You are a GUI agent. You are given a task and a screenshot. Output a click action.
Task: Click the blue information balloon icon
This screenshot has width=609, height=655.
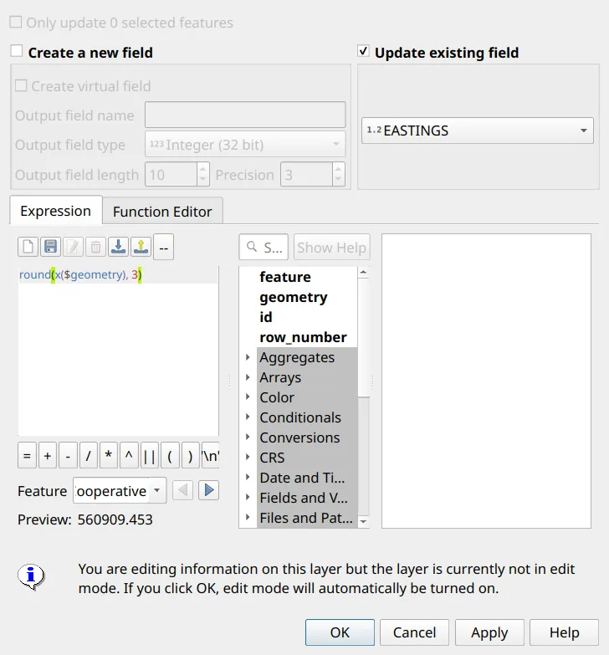click(31, 577)
